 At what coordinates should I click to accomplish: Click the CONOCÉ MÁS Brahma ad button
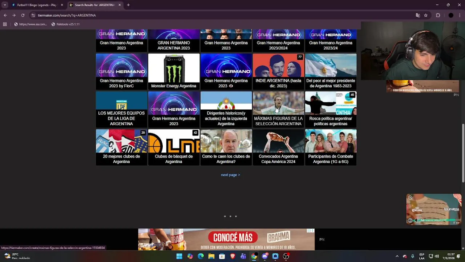pos(233,238)
